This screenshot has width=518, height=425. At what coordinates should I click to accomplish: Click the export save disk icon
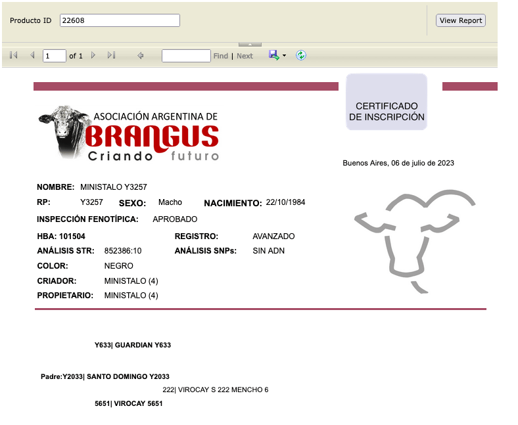273,56
